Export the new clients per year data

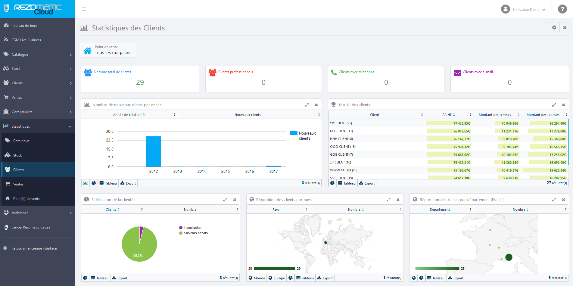(128, 183)
